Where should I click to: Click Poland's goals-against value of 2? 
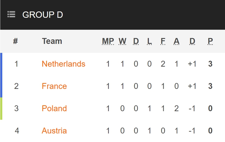click(x=176, y=108)
